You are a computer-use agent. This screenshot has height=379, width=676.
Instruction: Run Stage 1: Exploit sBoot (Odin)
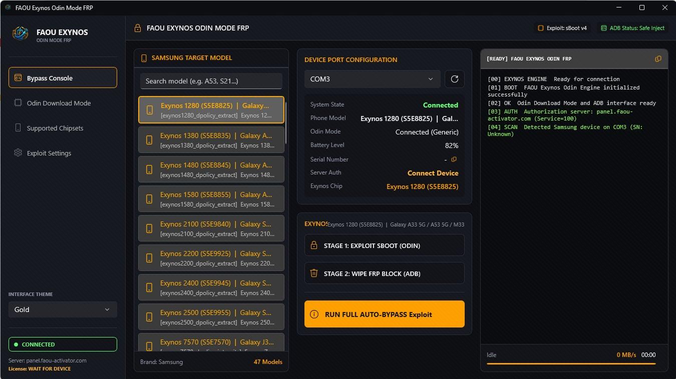(x=385, y=245)
